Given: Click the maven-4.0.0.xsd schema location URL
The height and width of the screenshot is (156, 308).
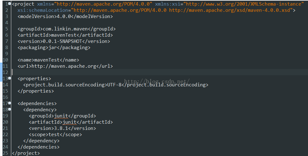Looking at the screenshot, I should click(x=229, y=10).
